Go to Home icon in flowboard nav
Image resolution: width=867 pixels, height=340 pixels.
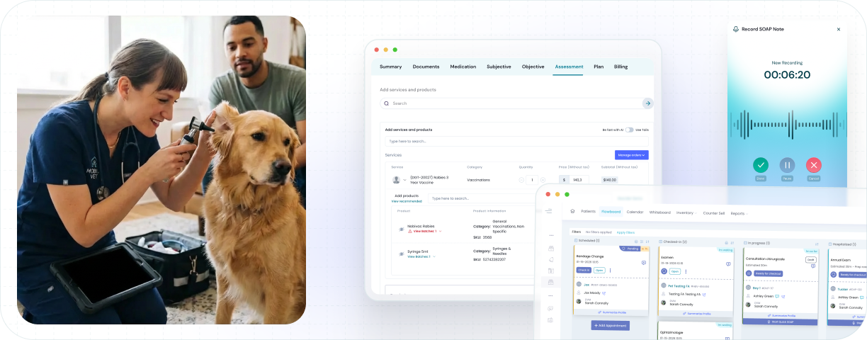click(x=573, y=212)
